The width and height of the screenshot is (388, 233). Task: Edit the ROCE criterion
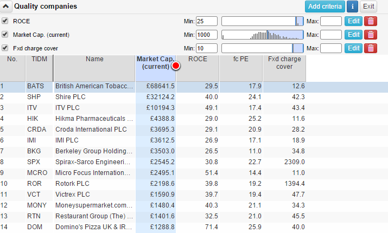point(353,21)
